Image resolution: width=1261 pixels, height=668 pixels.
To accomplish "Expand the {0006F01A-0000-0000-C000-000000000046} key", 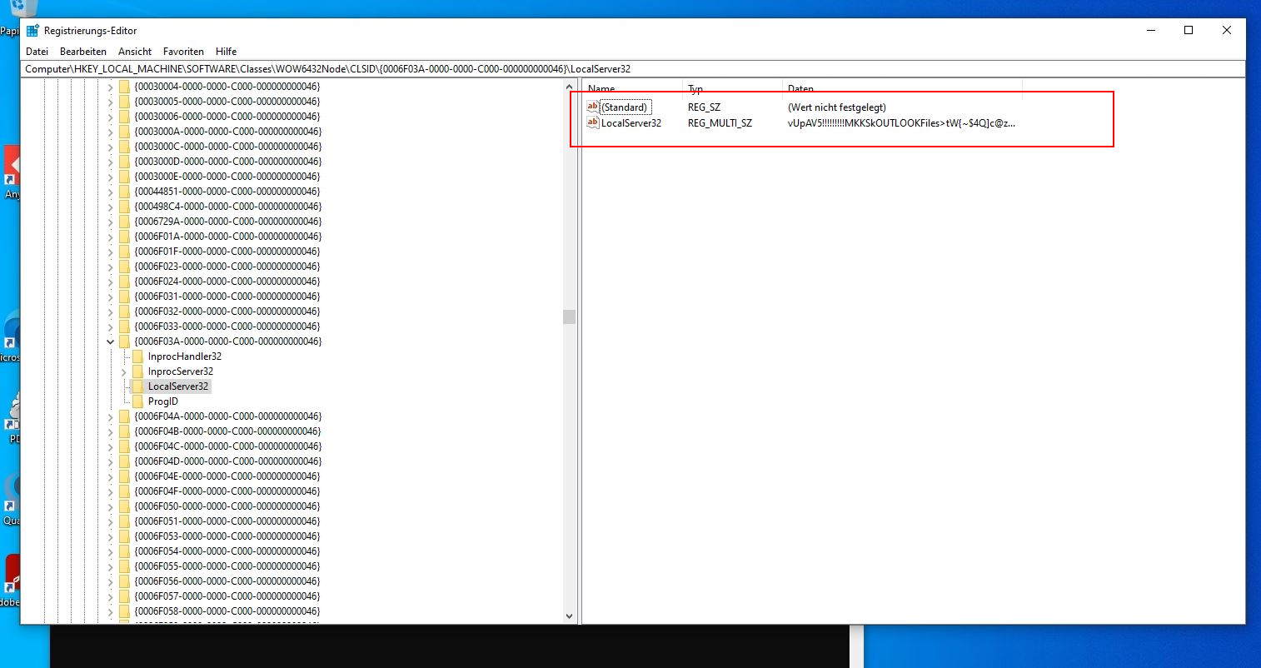I will pos(110,237).
